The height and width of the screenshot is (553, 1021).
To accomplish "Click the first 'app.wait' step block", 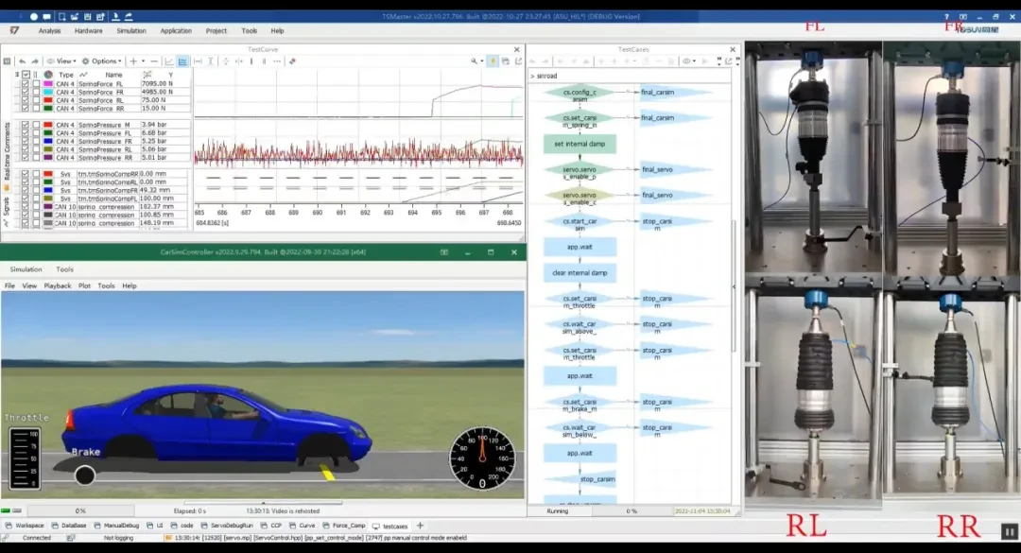I will (580, 247).
